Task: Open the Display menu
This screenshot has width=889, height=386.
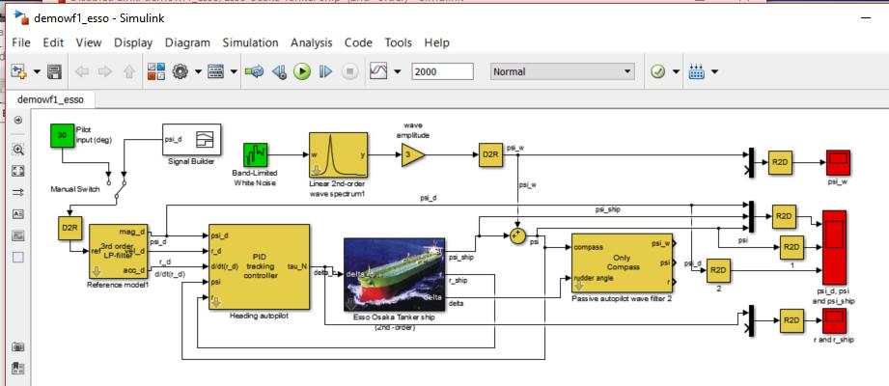Action: click(133, 42)
